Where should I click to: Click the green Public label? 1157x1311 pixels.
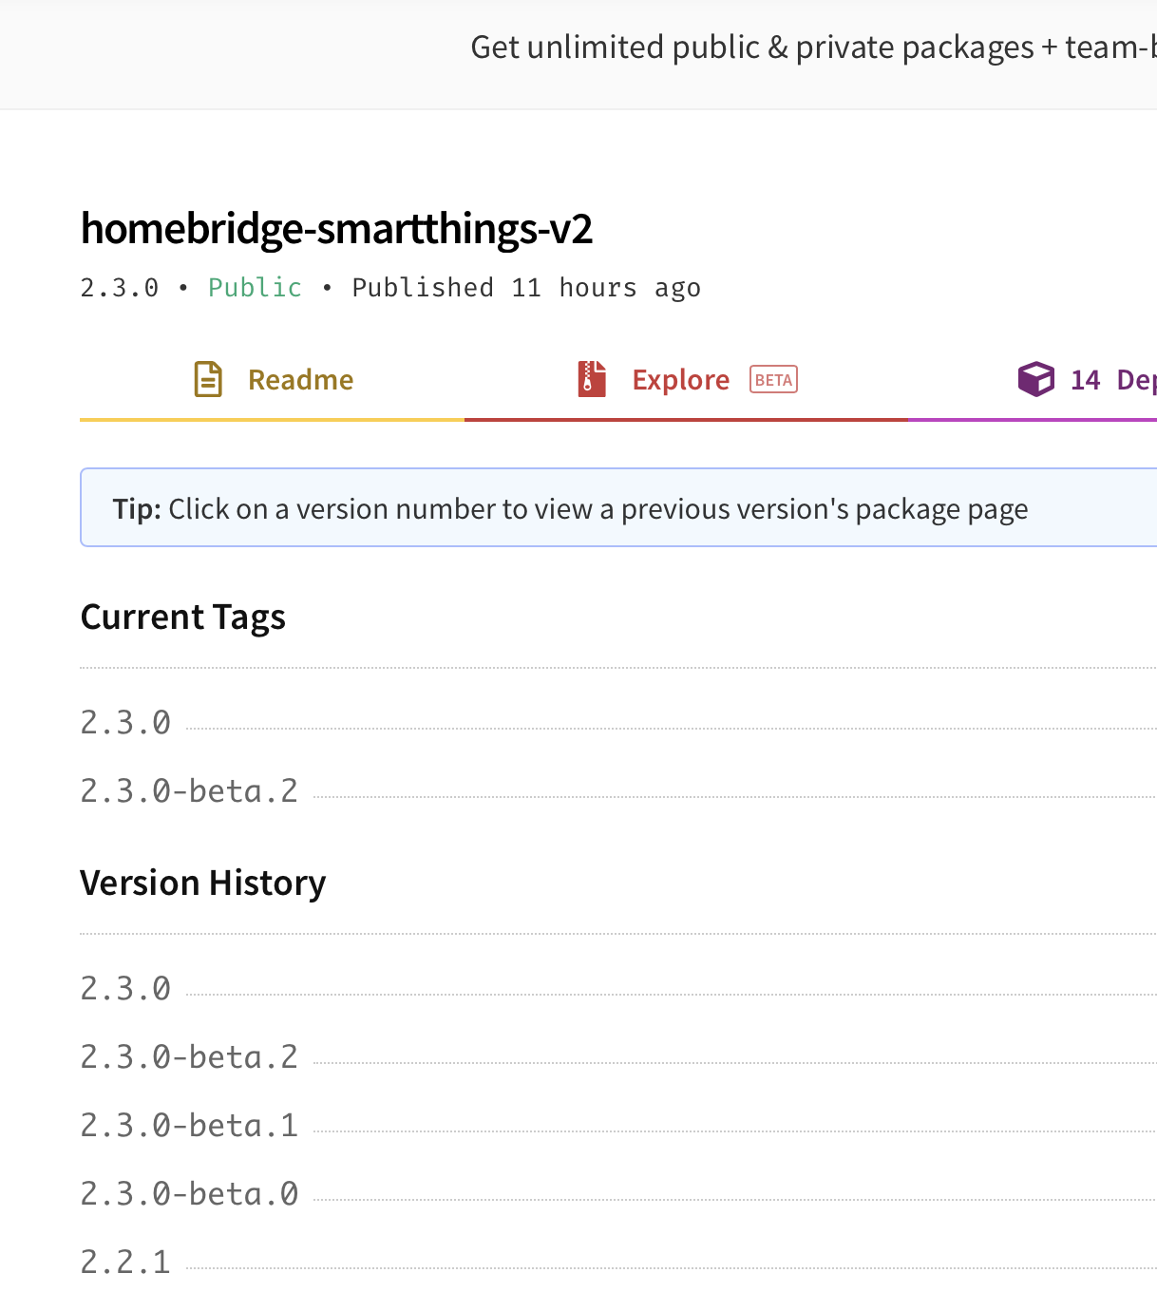coord(254,287)
